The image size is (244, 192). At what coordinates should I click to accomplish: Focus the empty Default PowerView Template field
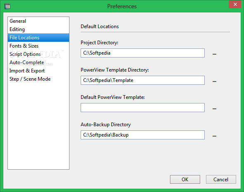pos(143,108)
